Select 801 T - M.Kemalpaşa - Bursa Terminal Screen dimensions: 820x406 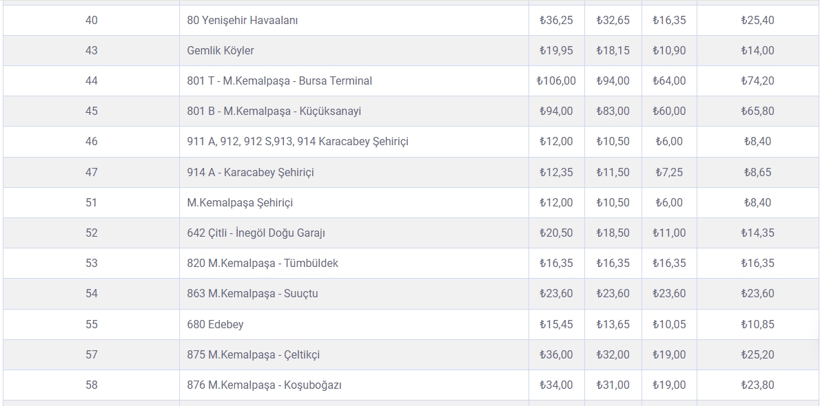pyautogui.click(x=280, y=81)
